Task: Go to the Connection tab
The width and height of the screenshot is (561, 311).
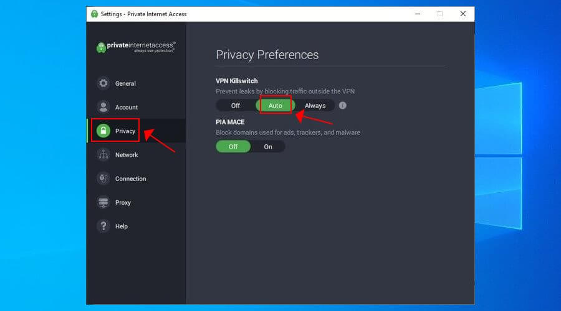Action: point(136,179)
